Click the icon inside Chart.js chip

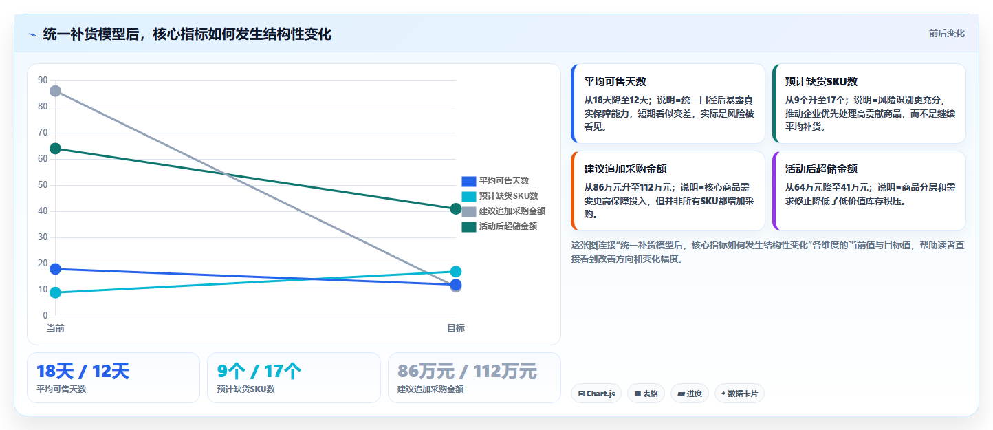point(582,394)
